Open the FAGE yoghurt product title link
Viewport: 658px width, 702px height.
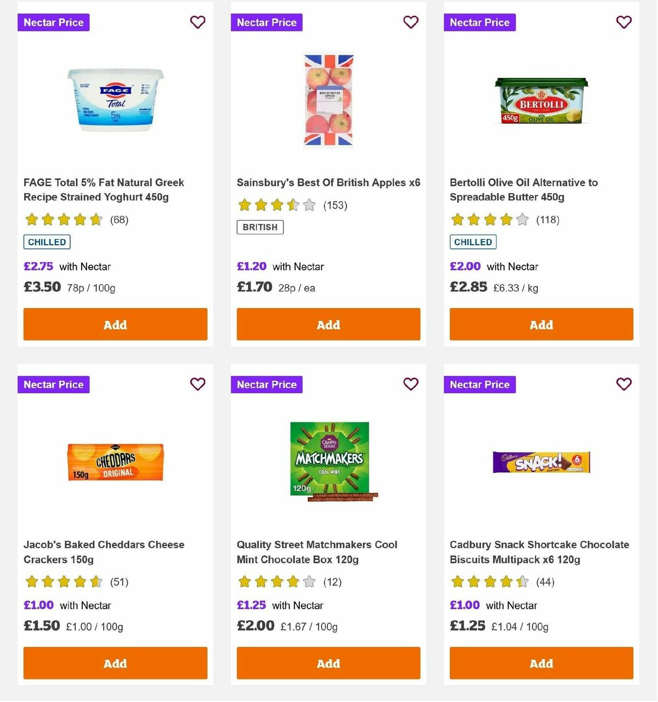tap(104, 189)
